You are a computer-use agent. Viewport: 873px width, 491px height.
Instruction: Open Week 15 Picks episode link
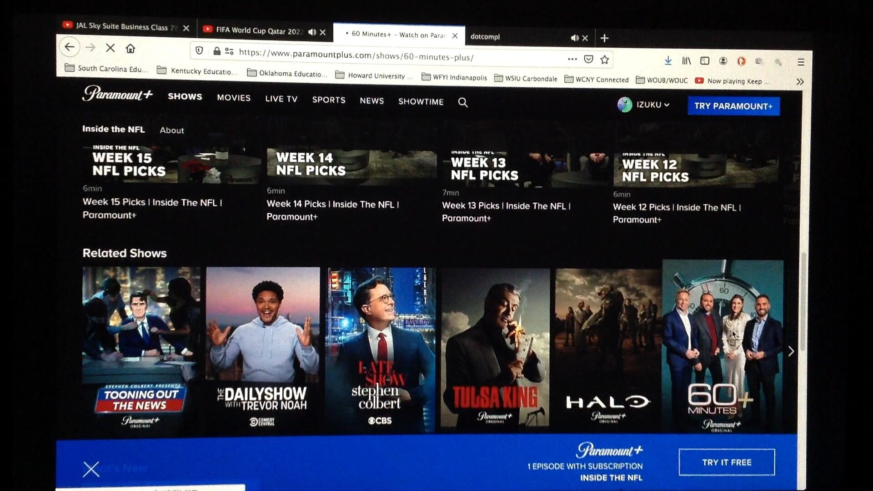tap(152, 208)
